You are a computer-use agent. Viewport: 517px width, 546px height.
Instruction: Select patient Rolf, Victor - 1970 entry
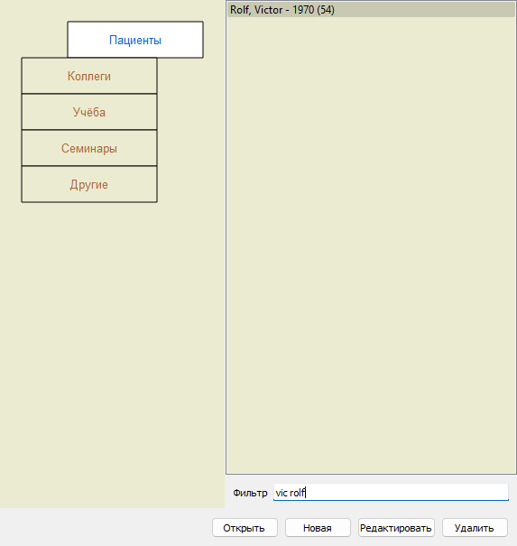371,10
